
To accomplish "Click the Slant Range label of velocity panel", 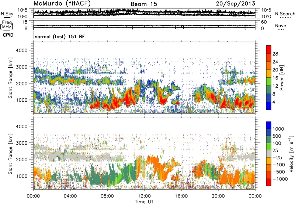I will (10, 154).
